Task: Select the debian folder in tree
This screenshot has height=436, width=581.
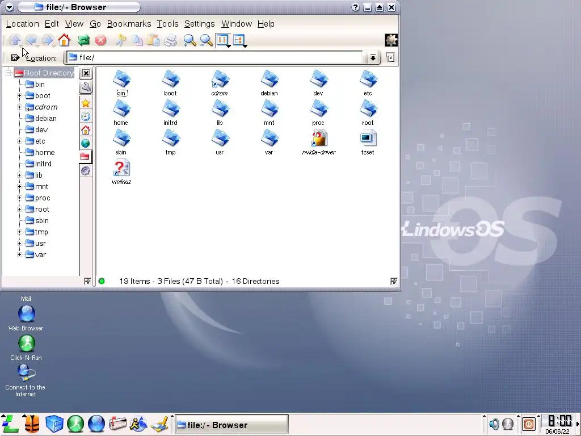Action: [x=41, y=119]
